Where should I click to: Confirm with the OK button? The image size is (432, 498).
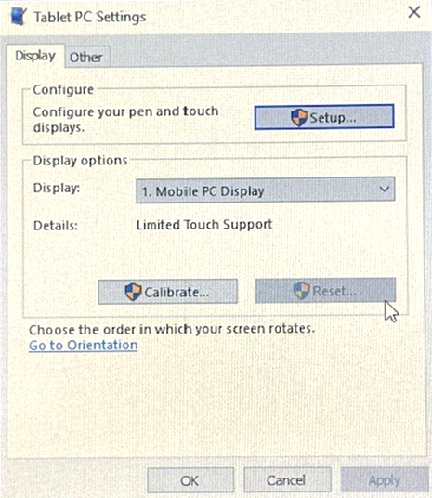click(190, 480)
